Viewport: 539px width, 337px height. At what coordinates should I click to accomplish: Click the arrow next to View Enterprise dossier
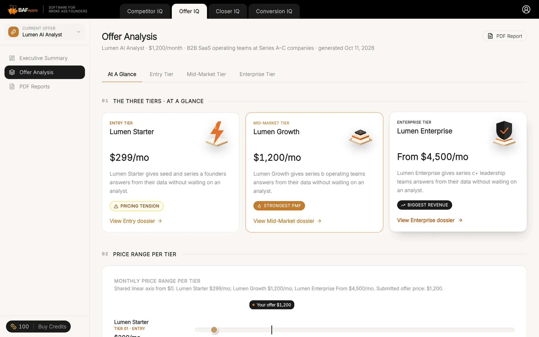tap(460, 220)
